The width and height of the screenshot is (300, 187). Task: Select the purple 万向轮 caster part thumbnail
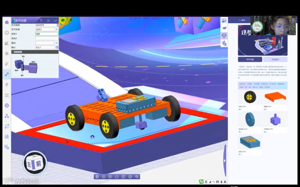(x=275, y=119)
